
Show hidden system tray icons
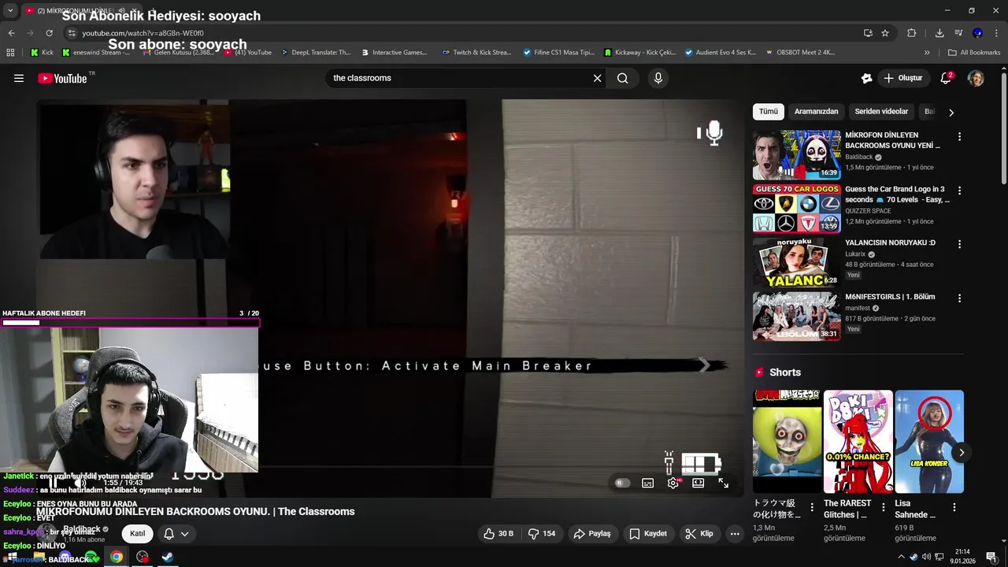click(x=901, y=557)
